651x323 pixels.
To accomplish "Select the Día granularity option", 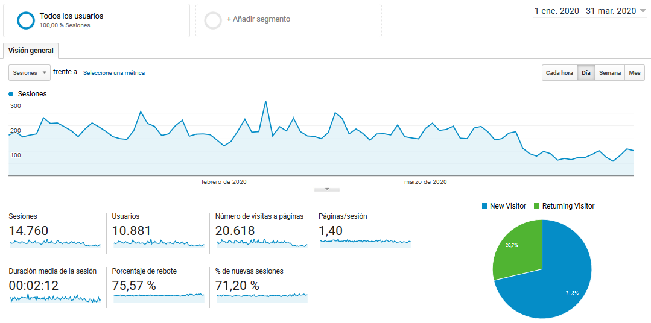I will (586, 72).
